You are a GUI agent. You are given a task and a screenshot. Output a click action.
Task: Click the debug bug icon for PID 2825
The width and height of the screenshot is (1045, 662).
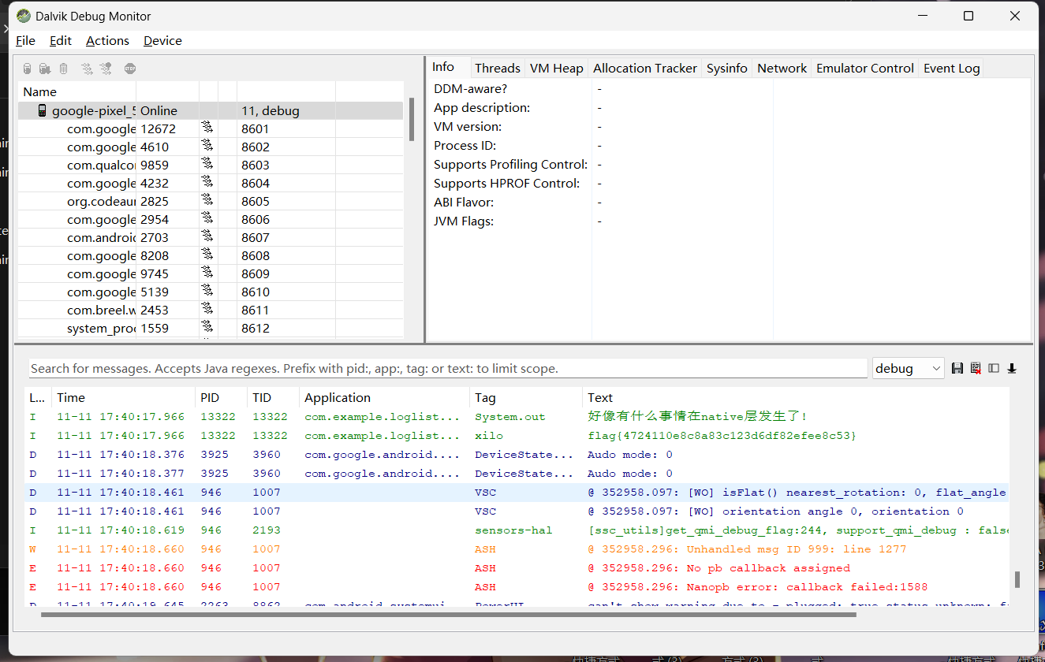pyautogui.click(x=207, y=201)
